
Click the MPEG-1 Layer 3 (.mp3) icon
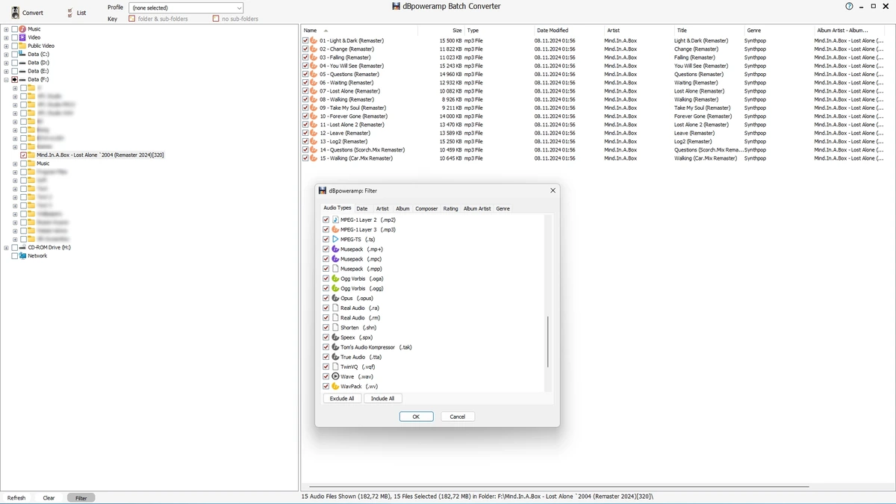335,229
